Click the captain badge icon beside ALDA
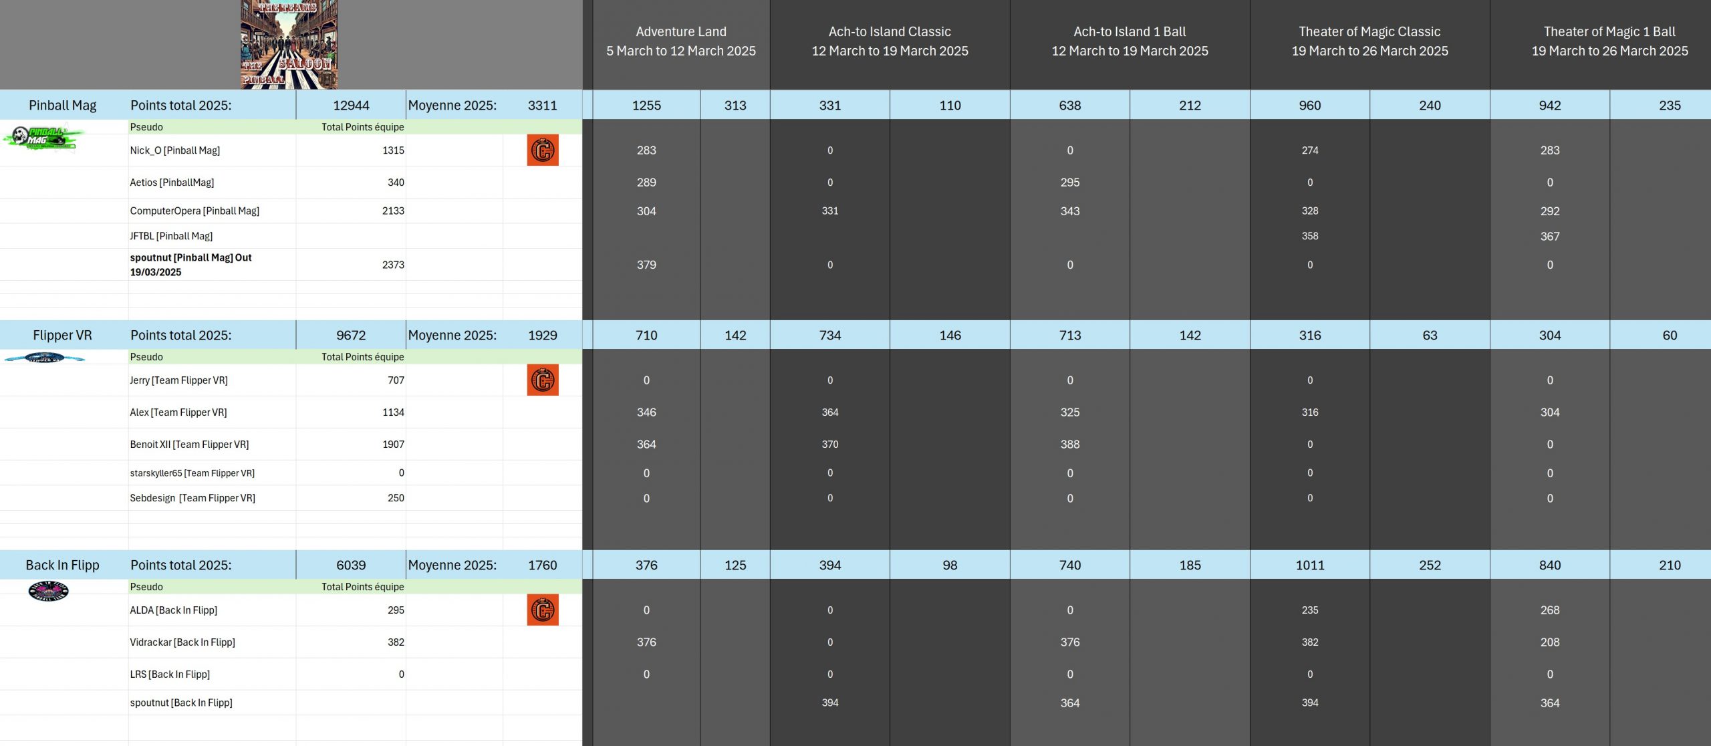The height and width of the screenshot is (746, 1711). coord(542,610)
